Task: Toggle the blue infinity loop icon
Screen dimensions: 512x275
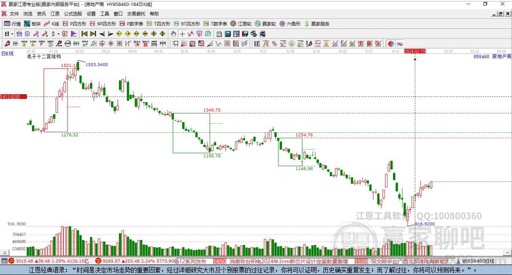Action: [399, 43]
